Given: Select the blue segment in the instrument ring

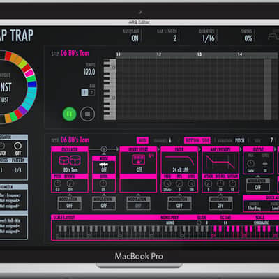Looking at the screenshot, I should [x=32, y=84].
